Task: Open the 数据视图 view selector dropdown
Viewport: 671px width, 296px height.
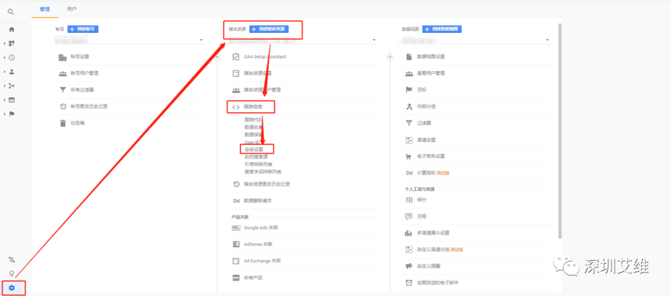Action: [476, 40]
